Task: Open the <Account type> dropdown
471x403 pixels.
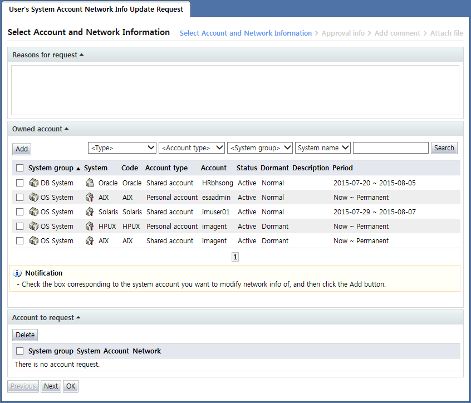Action: 192,148
